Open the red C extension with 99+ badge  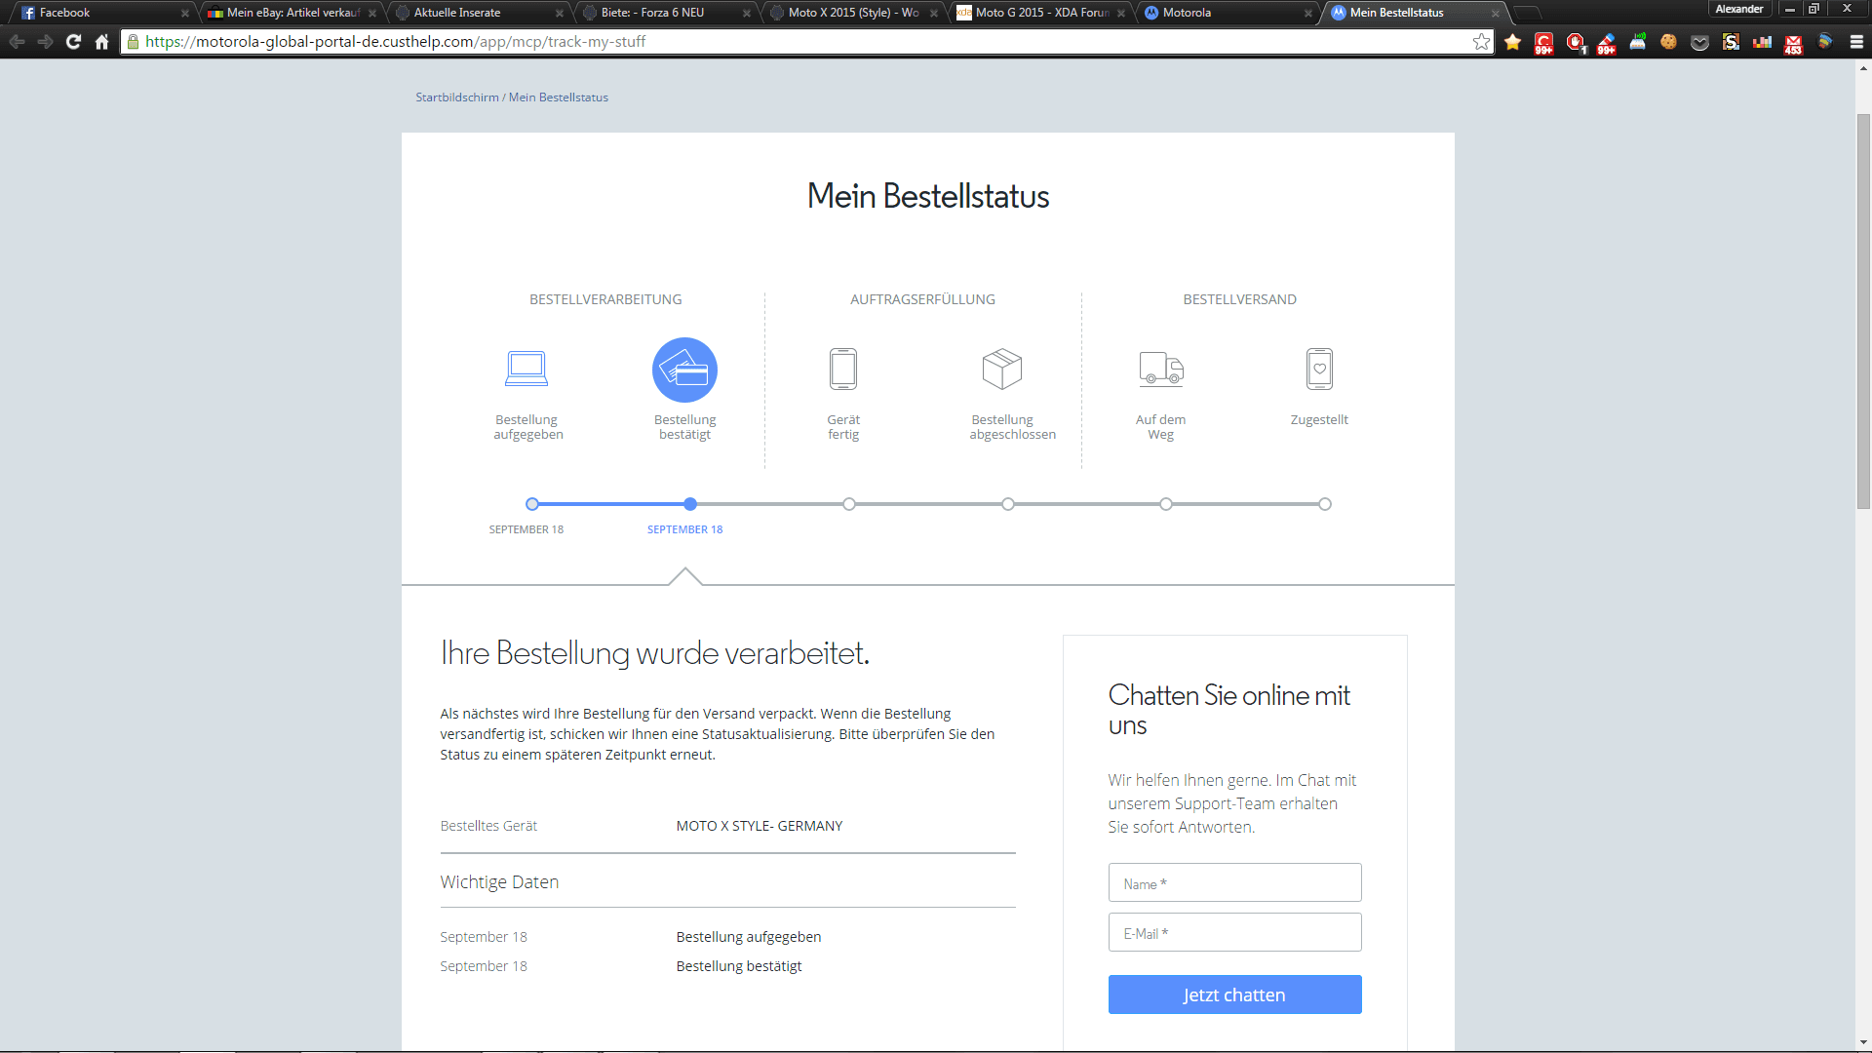point(1543,43)
